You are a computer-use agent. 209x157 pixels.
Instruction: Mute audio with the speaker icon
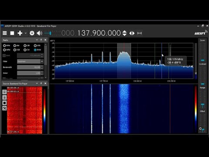tap(39, 33)
